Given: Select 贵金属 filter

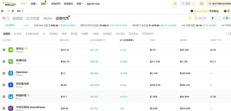Looking at the screenshot, I should pos(74,34).
